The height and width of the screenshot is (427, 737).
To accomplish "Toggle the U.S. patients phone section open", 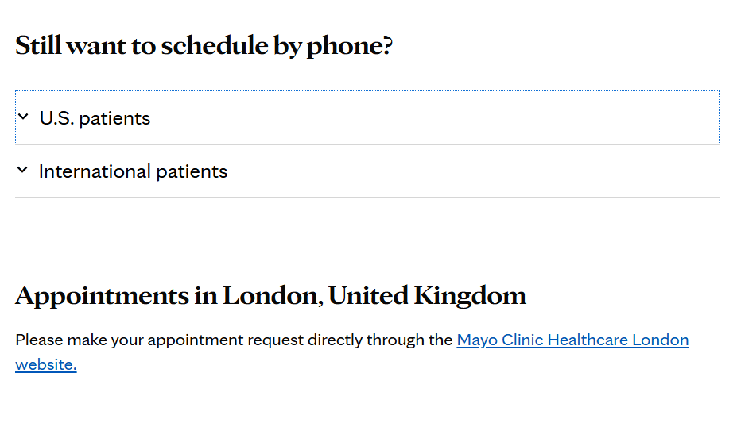I will (x=95, y=118).
